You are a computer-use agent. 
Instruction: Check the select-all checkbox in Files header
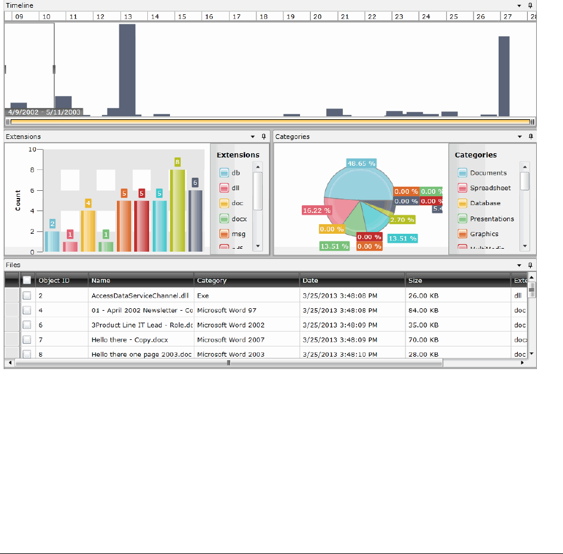click(27, 280)
